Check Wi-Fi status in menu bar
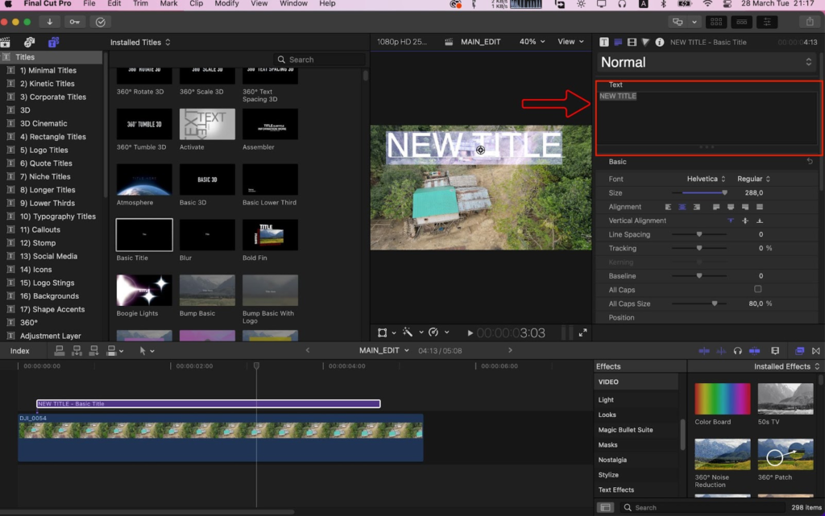This screenshot has height=516, width=825. (x=707, y=4)
